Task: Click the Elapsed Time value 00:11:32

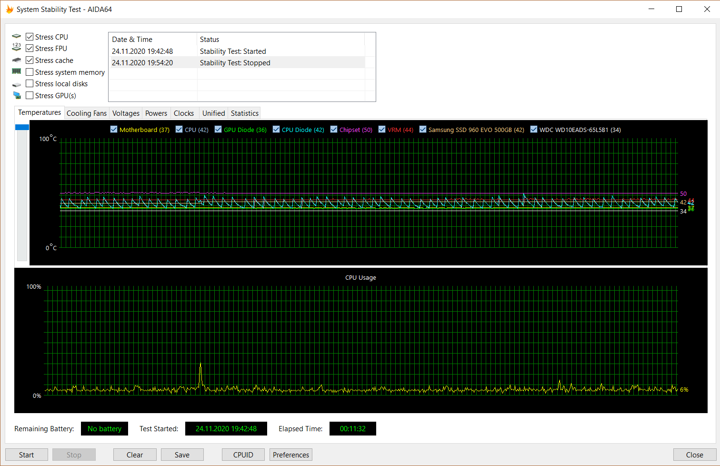Action: pos(353,428)
